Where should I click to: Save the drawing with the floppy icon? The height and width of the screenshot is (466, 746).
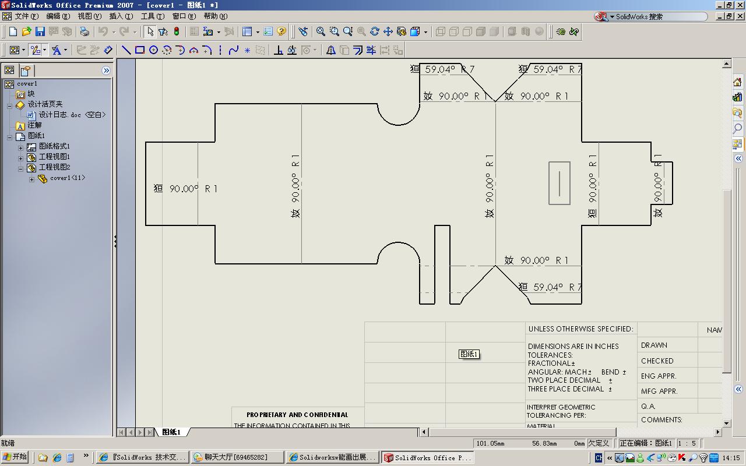tap(40, 31)
